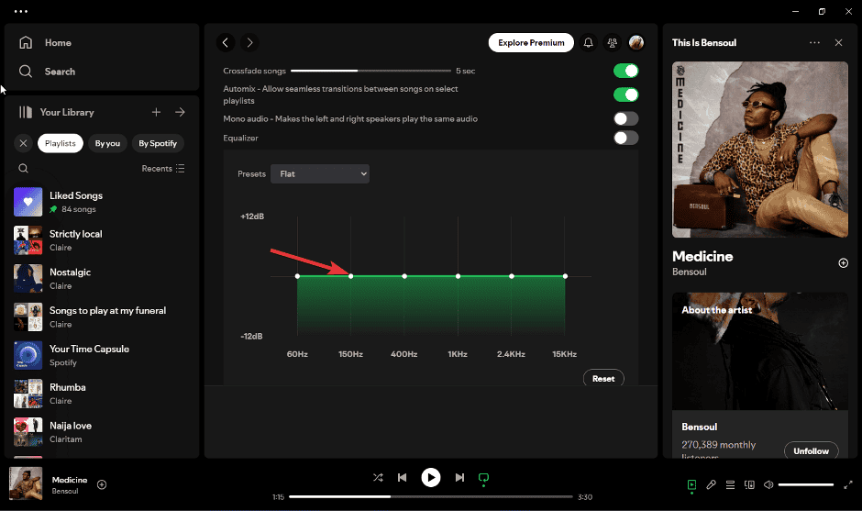
Task: Open Songs to play at my funeral
Action: click(x=102, y=317)
